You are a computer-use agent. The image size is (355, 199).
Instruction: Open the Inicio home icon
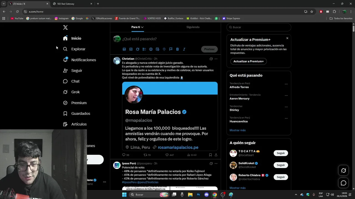pyautogui.click(x=65, y=38)
